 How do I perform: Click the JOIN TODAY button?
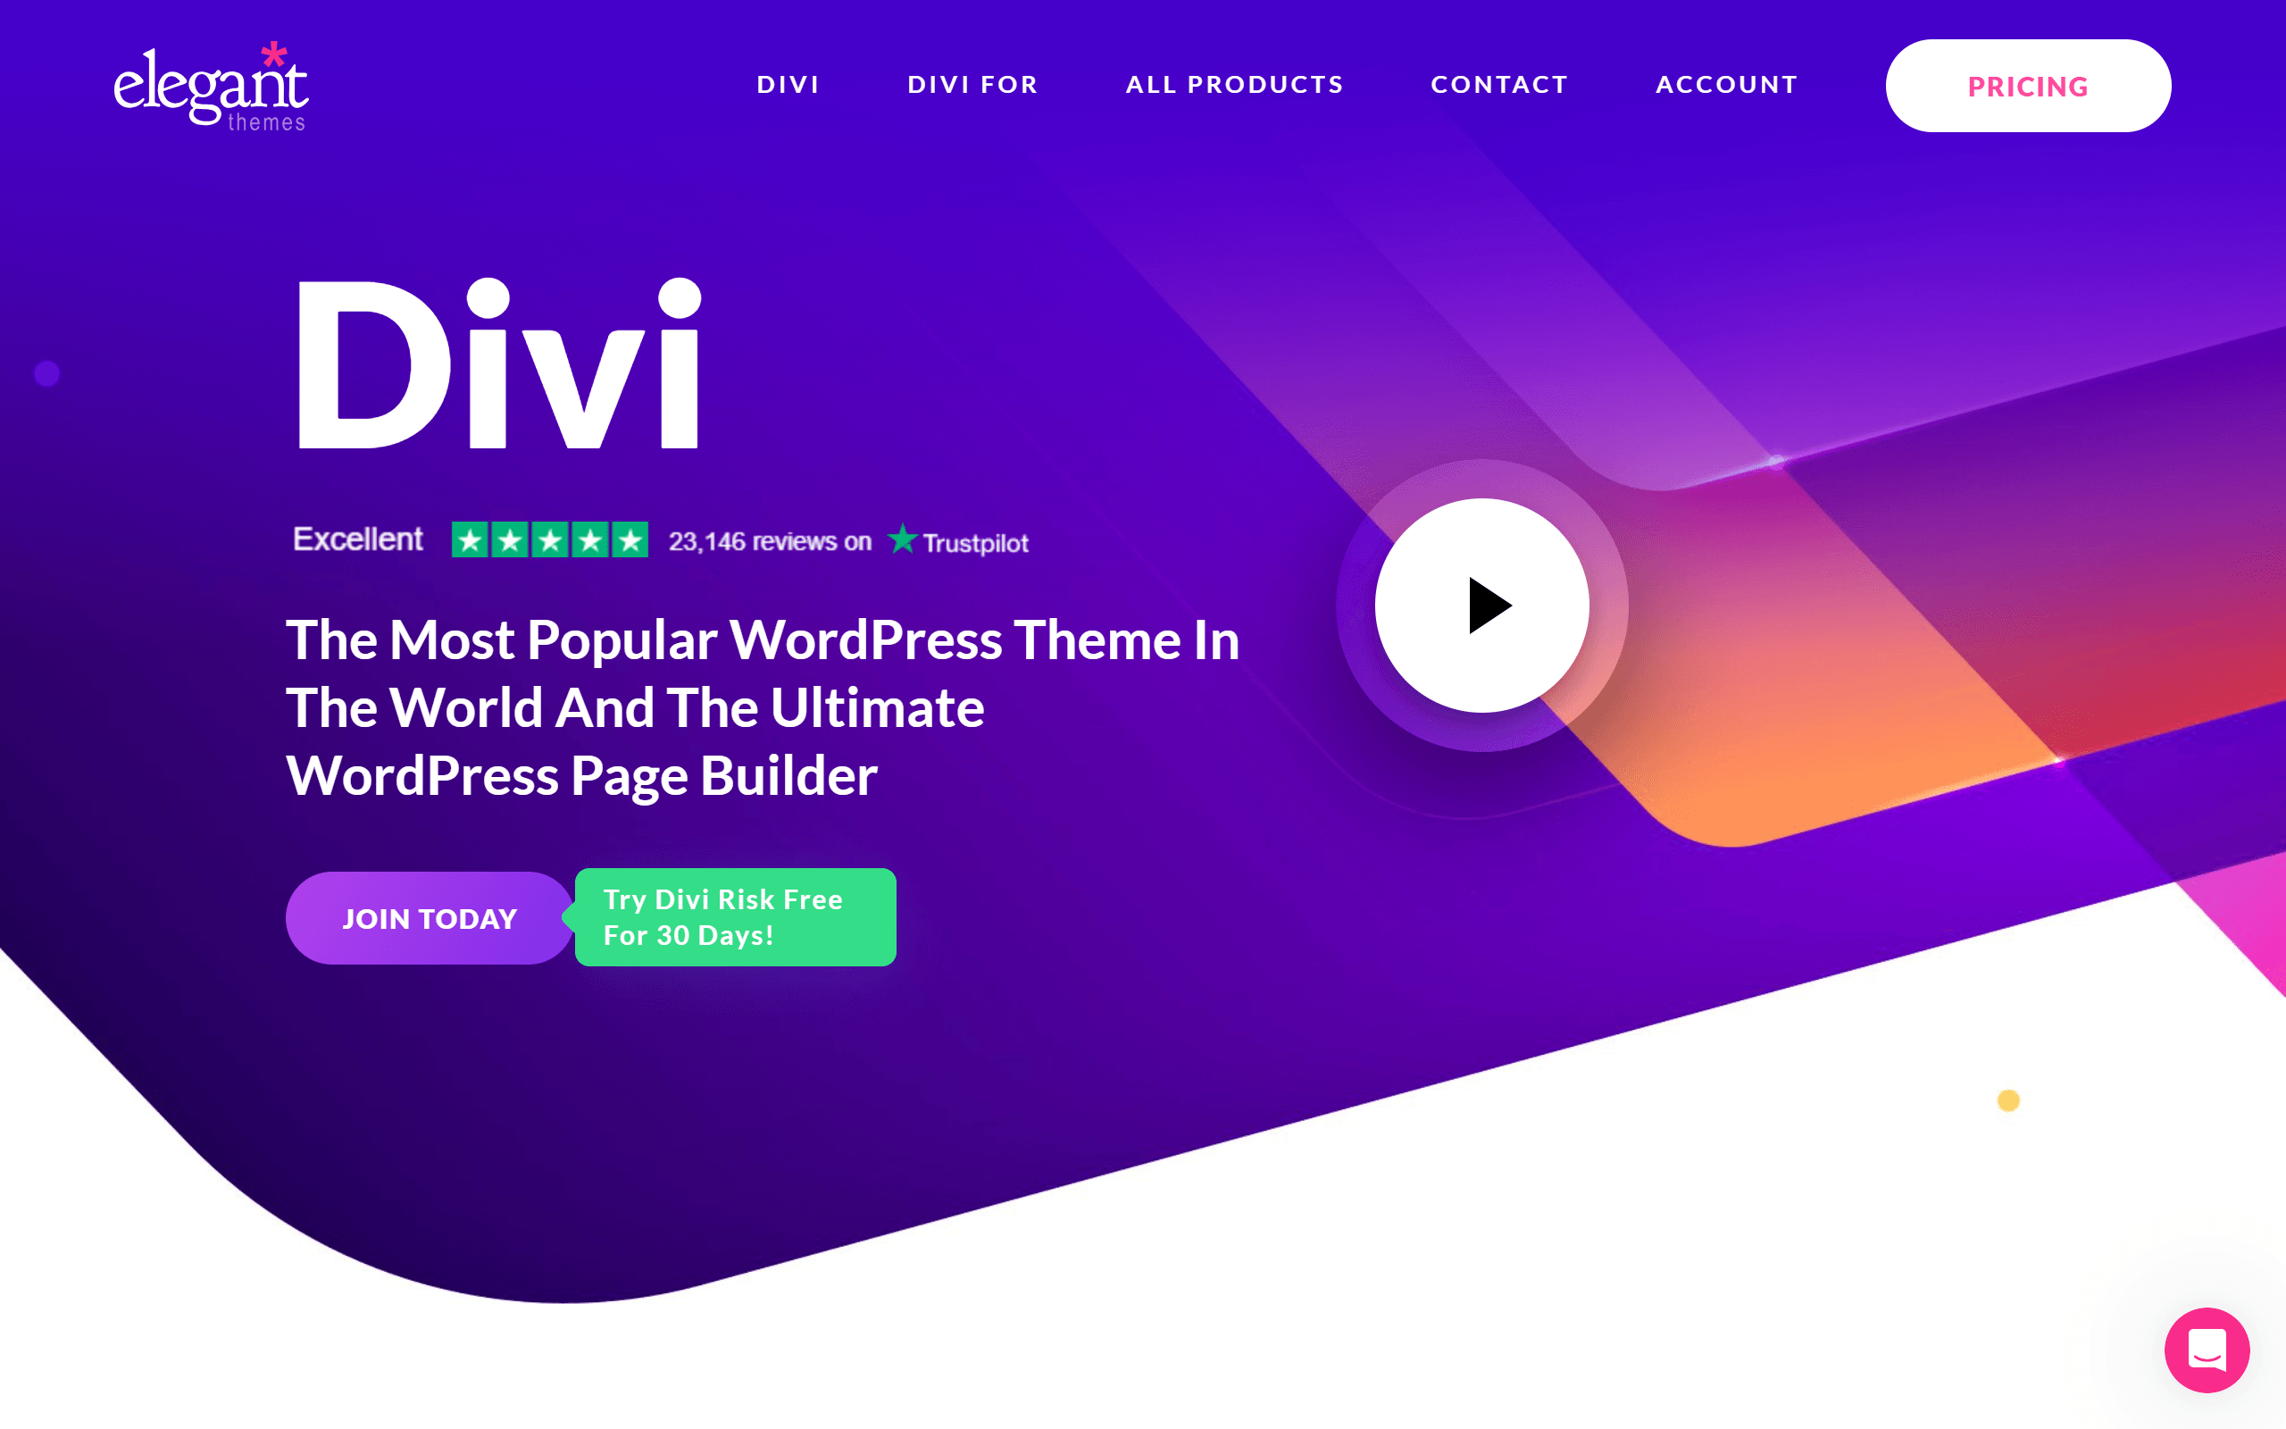point(430,917)
